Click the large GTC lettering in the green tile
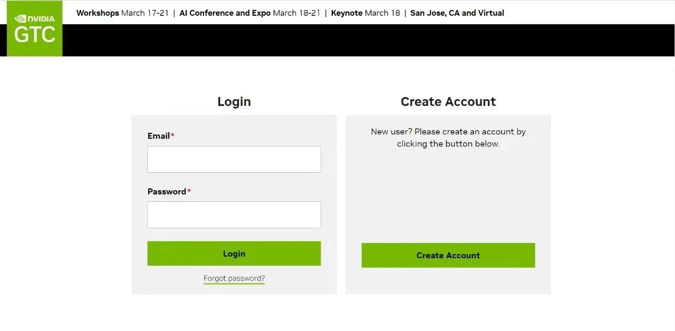Viewport: 675px width, 331px height. (34, 35)
